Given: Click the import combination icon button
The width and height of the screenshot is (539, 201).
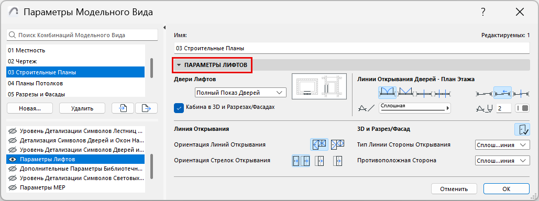Looking at the screenshot, I should click(123, 108).
